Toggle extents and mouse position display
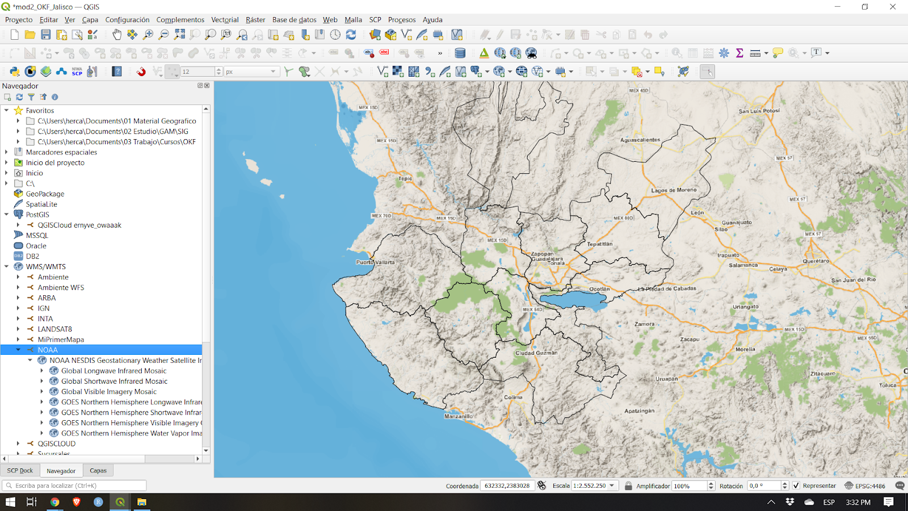 click(542, 485)
